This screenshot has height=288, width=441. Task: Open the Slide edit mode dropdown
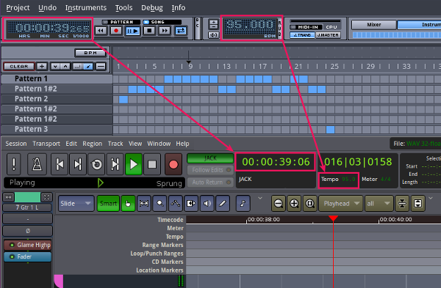(x=76, y=203)
